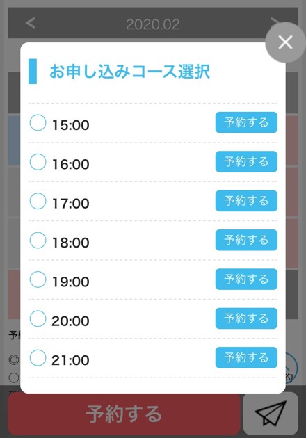Viewport: 306px width, 438px height.
Task: Click 予約する button for 16:00
Action: coord(246,161)
